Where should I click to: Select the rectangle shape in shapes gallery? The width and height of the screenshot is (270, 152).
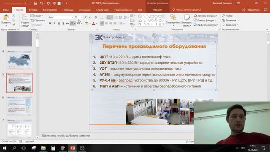[152, 16]
